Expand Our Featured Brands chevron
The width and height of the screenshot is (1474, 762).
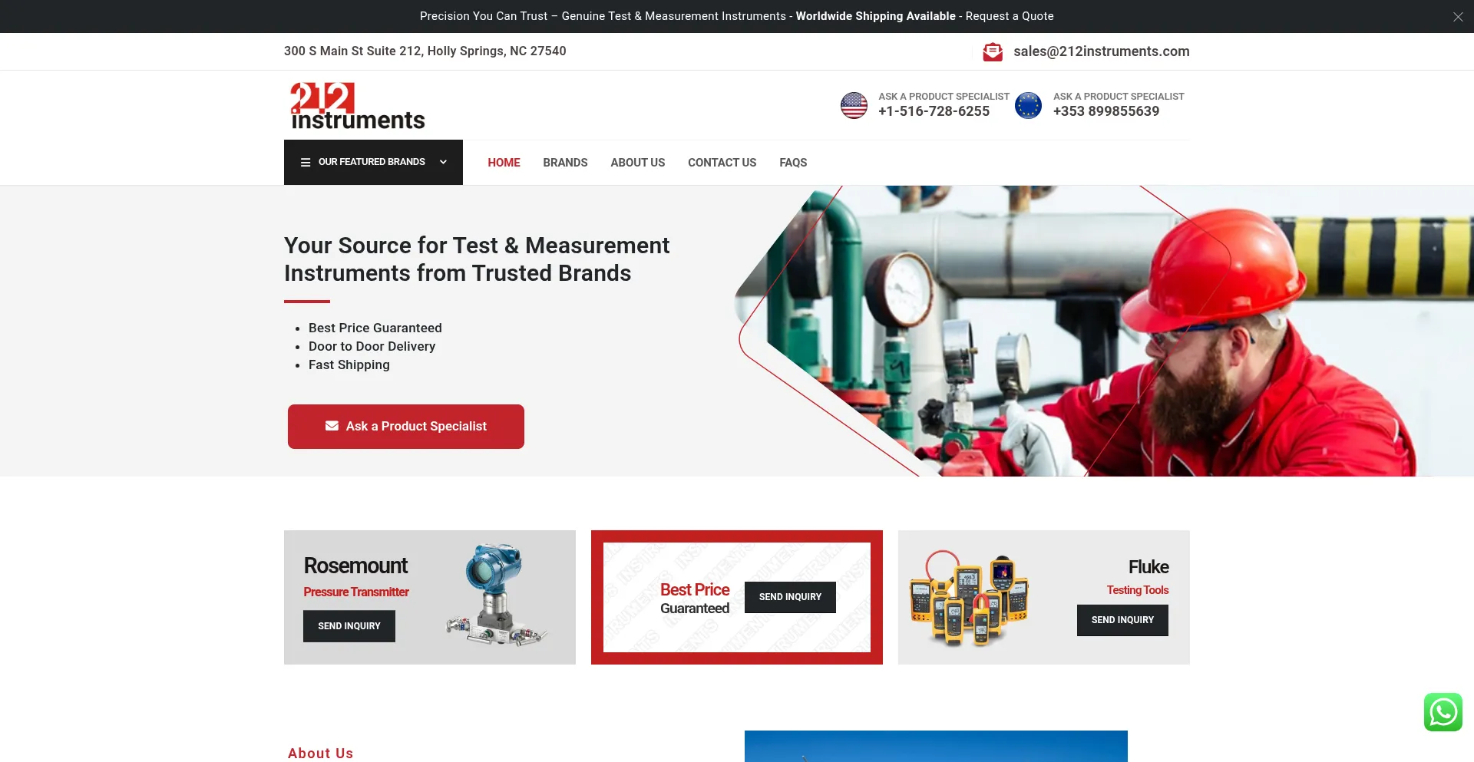tap(443, 162)
